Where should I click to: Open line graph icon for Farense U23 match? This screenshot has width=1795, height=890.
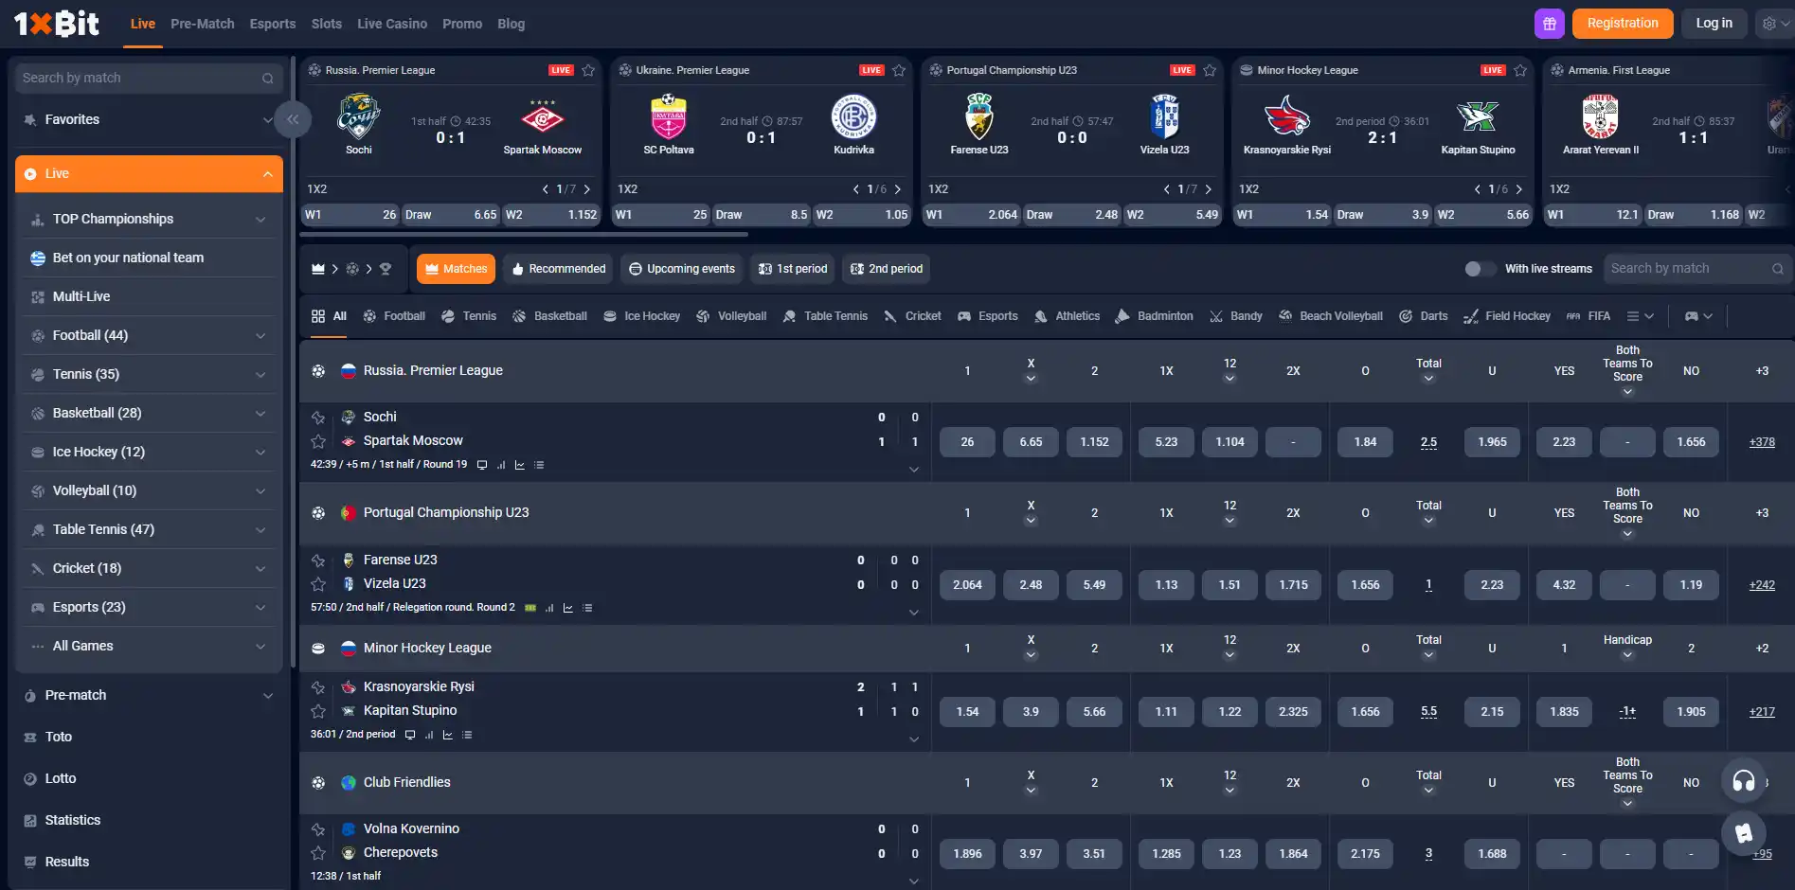(568, 608)
